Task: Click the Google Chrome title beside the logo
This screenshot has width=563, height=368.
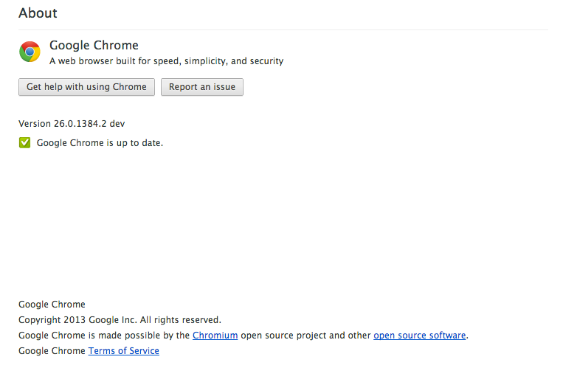Action: pyautogui.click(x=94, y=45)
